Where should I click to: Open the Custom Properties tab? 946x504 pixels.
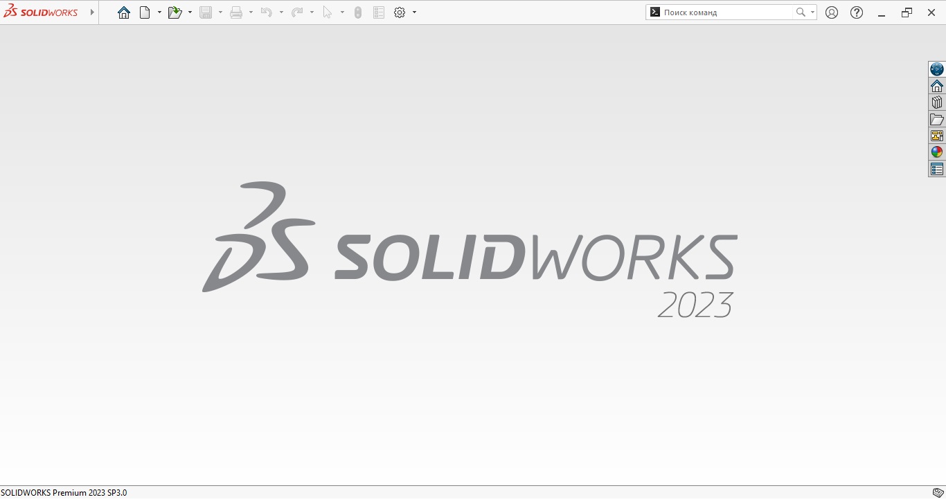tap(937, 169)
